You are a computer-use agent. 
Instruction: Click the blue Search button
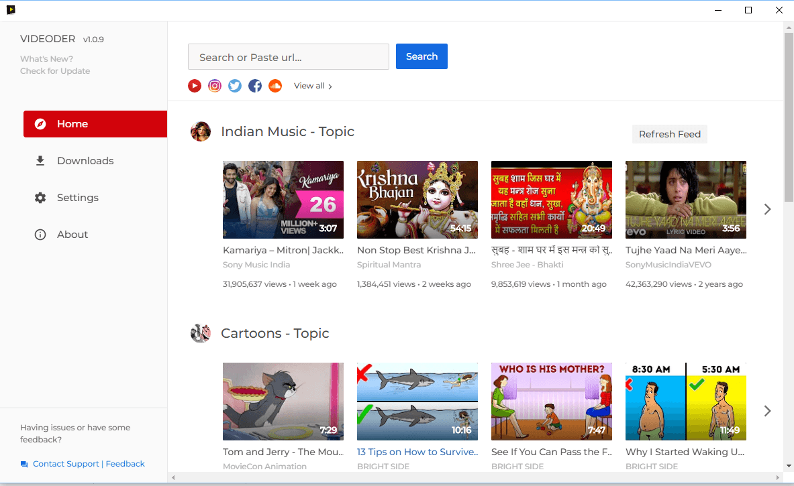tap(421, 56)
